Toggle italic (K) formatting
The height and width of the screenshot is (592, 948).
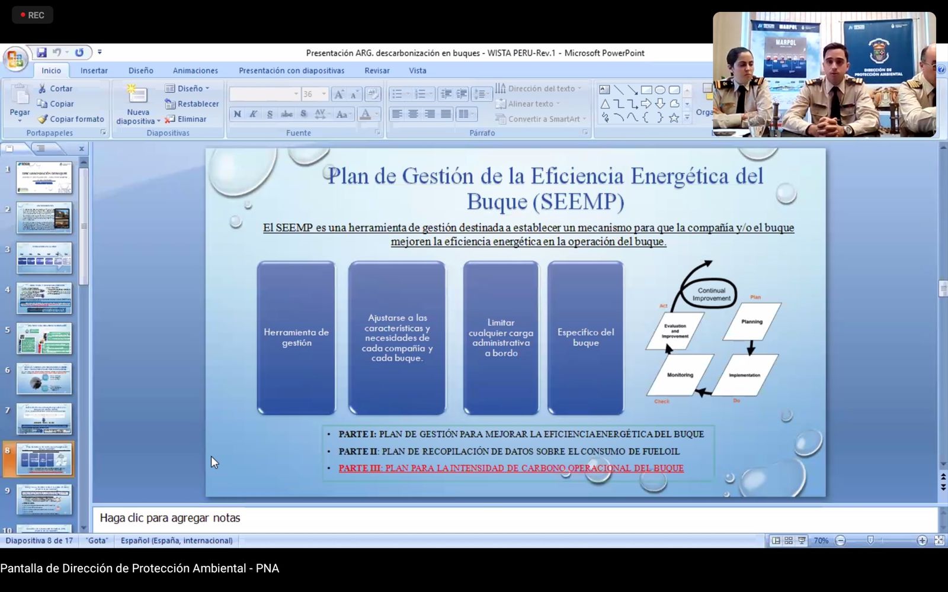(x=253, y=114)
